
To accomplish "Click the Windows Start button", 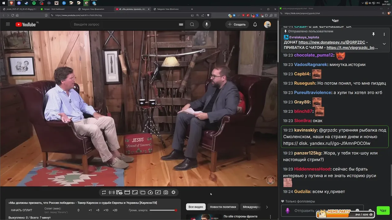I will [3, 3].
